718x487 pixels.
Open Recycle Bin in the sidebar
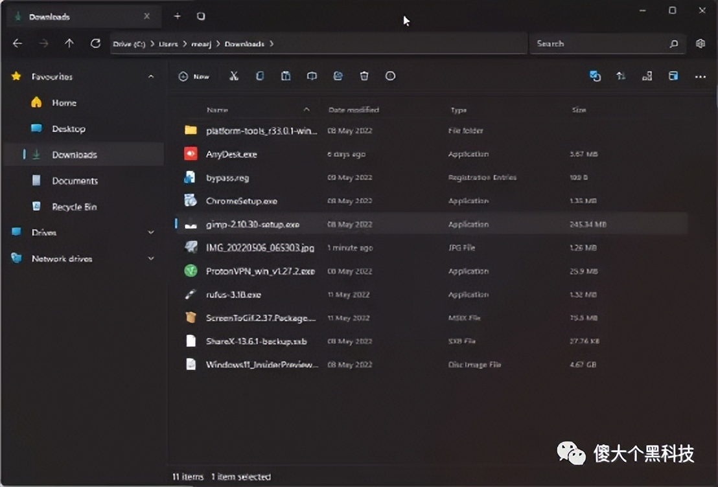coord(74,207)
